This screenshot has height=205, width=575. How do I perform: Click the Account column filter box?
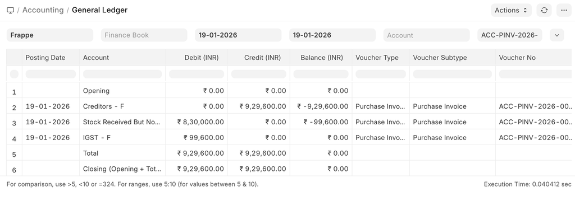pos(122,74)
